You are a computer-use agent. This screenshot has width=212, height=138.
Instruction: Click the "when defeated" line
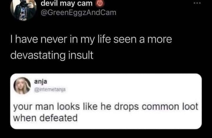[x=45, y=118]
